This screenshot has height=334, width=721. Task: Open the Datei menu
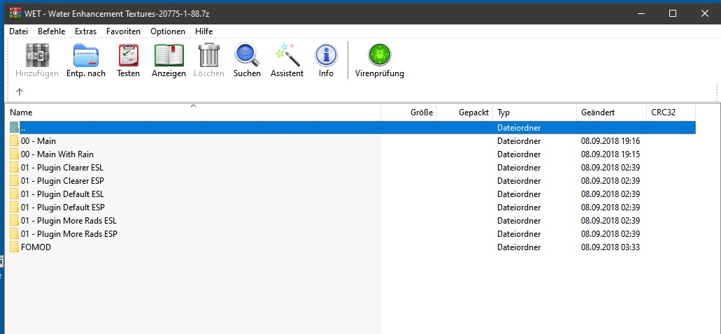[19, 31]
